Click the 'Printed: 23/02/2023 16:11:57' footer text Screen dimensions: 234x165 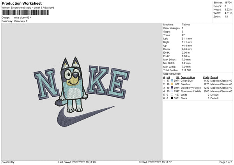(x=155, y=162)
